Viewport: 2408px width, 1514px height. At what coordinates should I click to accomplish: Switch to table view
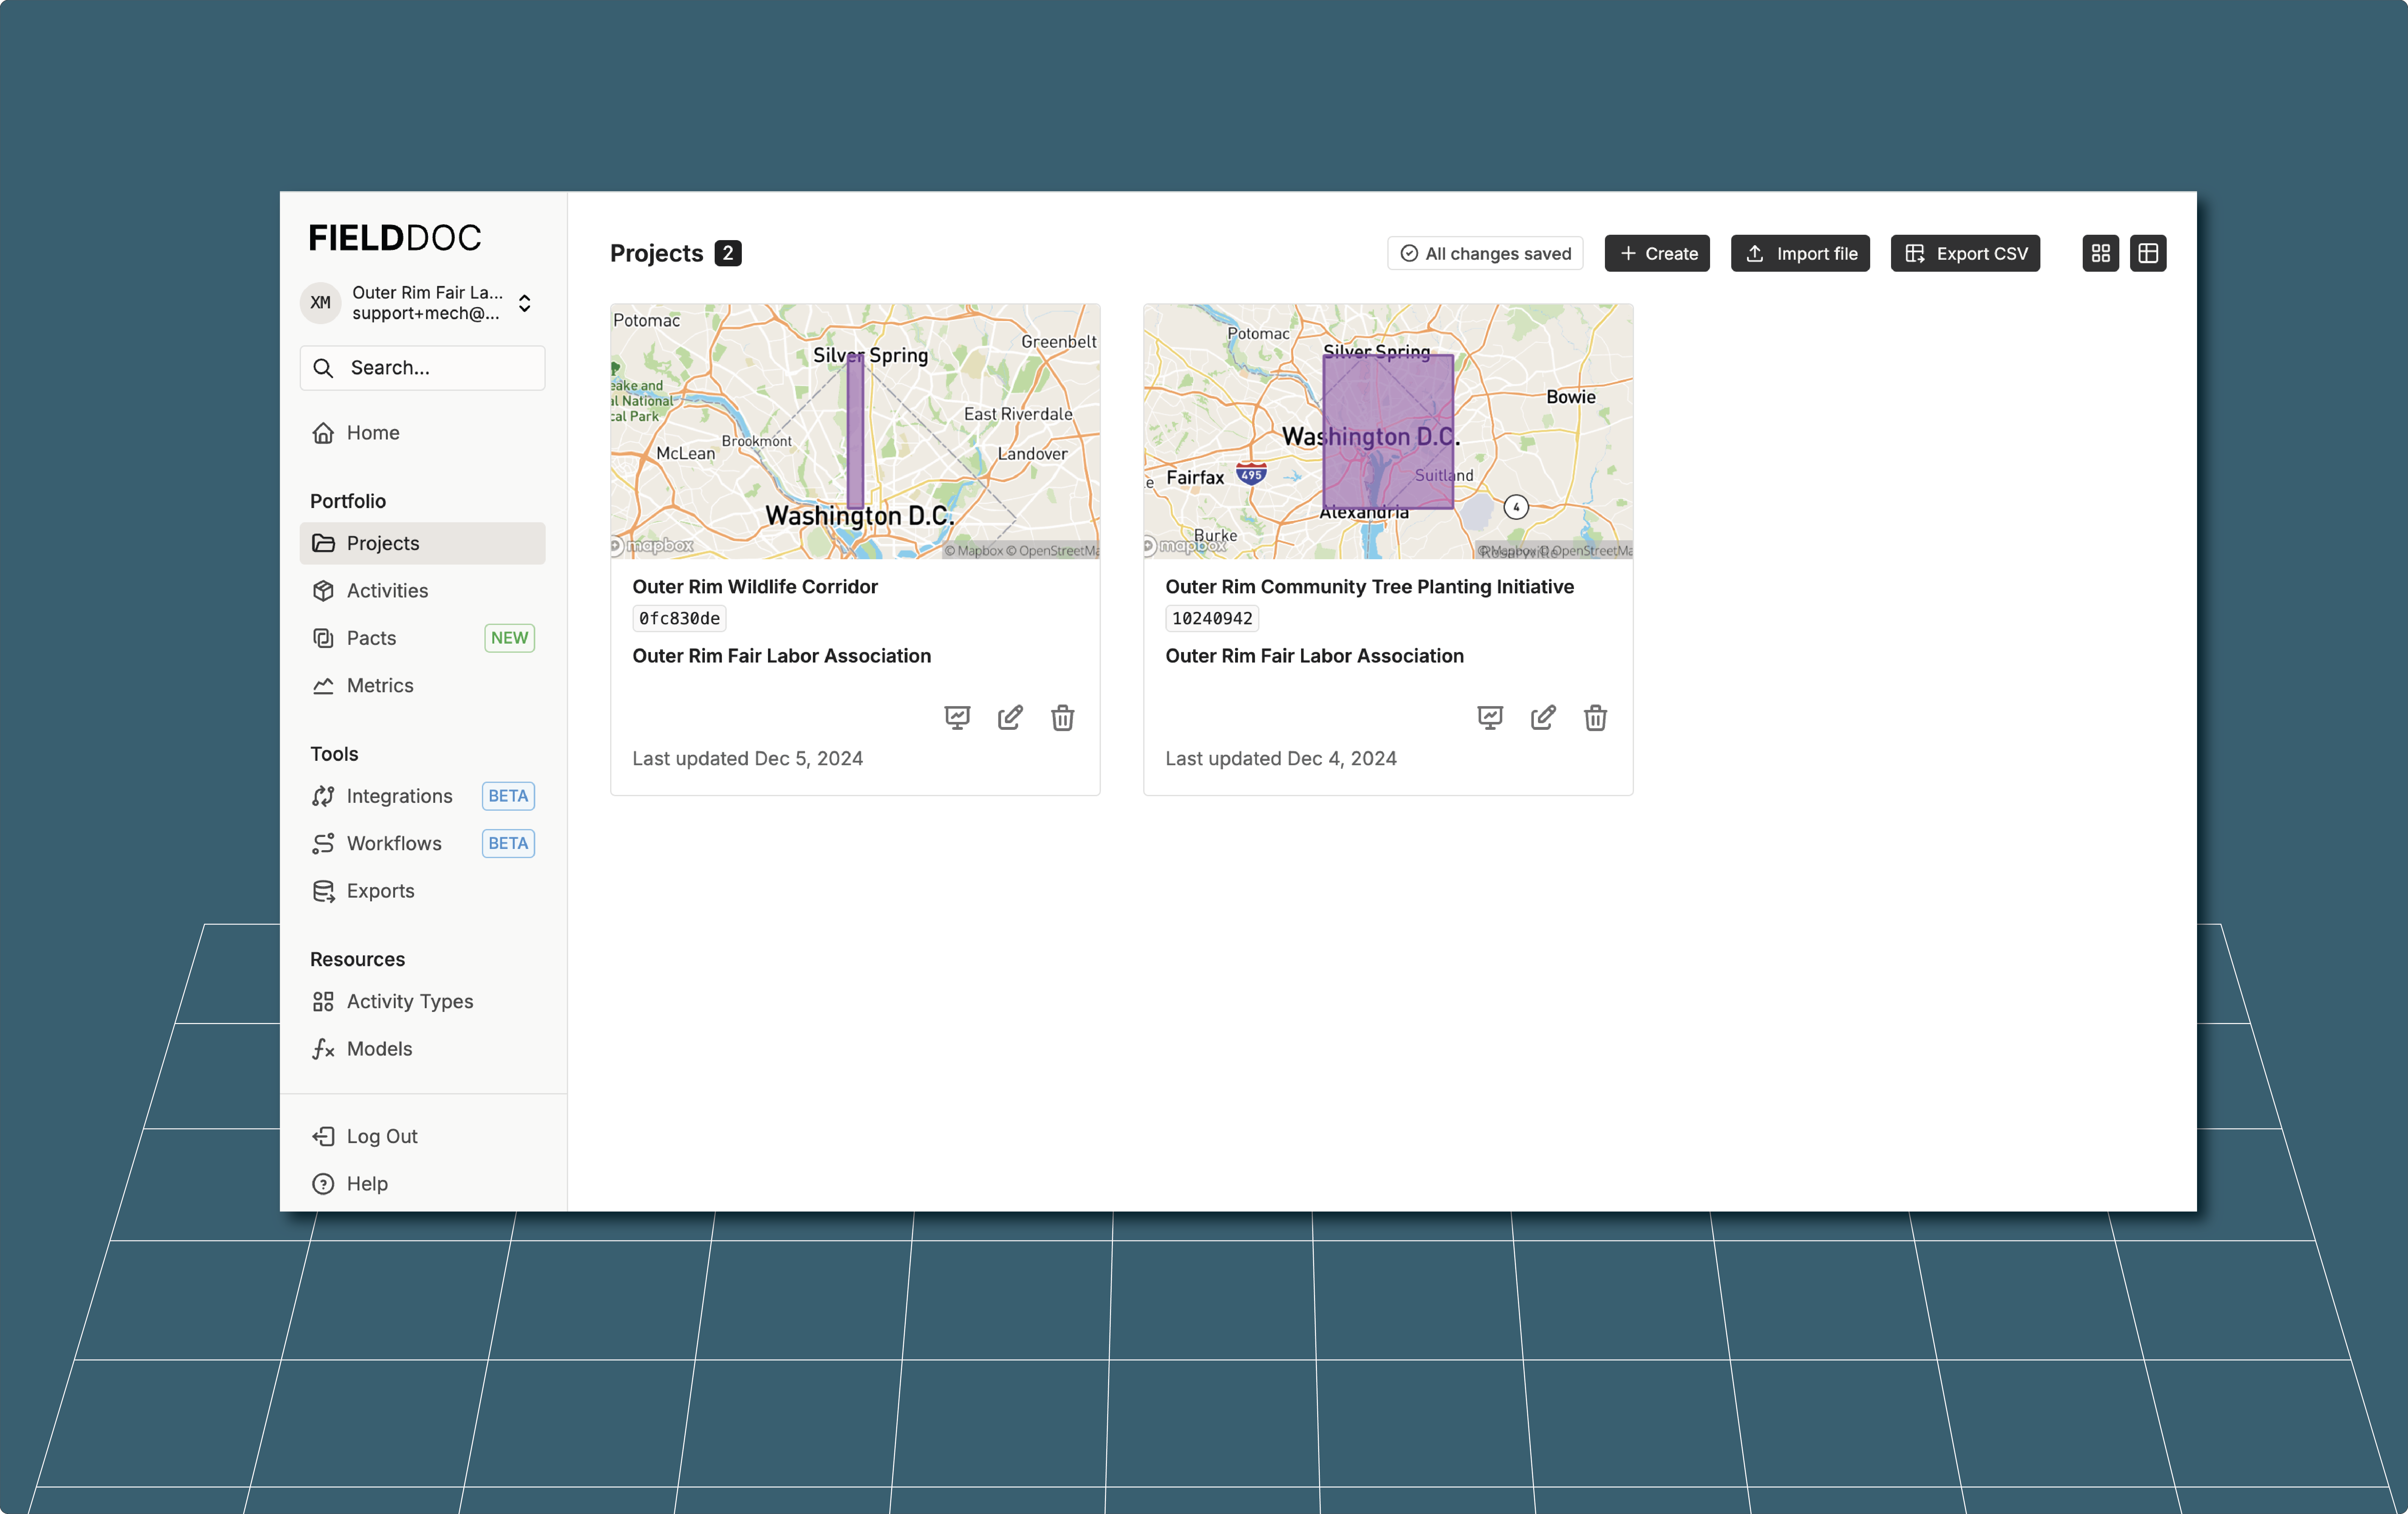[x=2148, y=253]
